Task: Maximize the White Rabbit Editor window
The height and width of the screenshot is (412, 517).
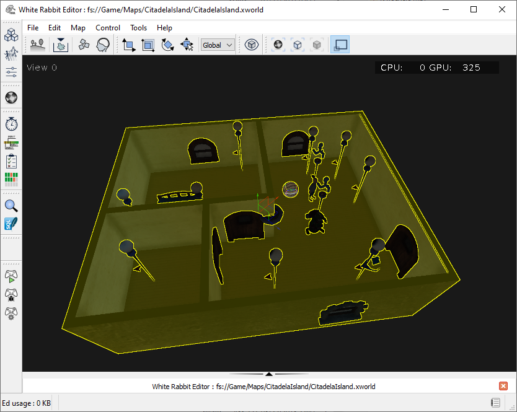Action: 474,9
